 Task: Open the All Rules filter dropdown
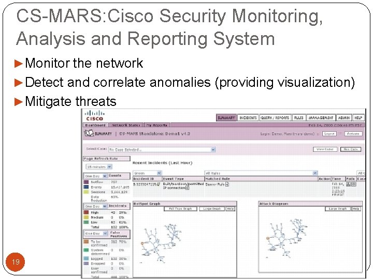coord(261,173)
